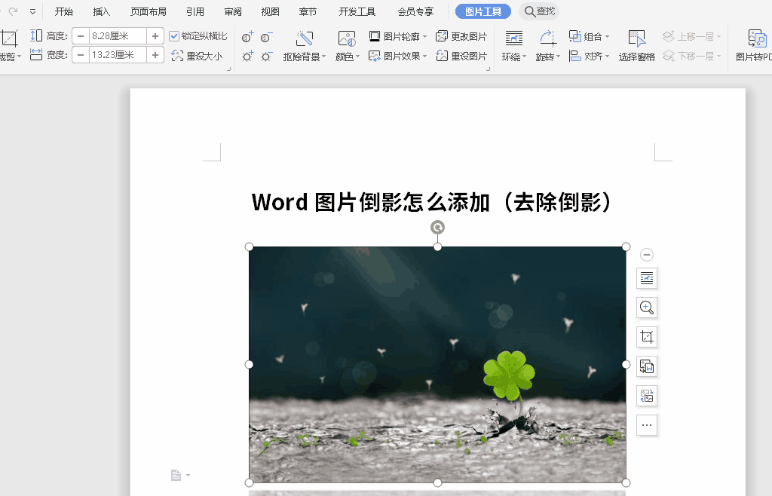The width and height of the screenshot is (772, 496).
Task: Switch to the Insert (插入) tab
Action: 101,11
